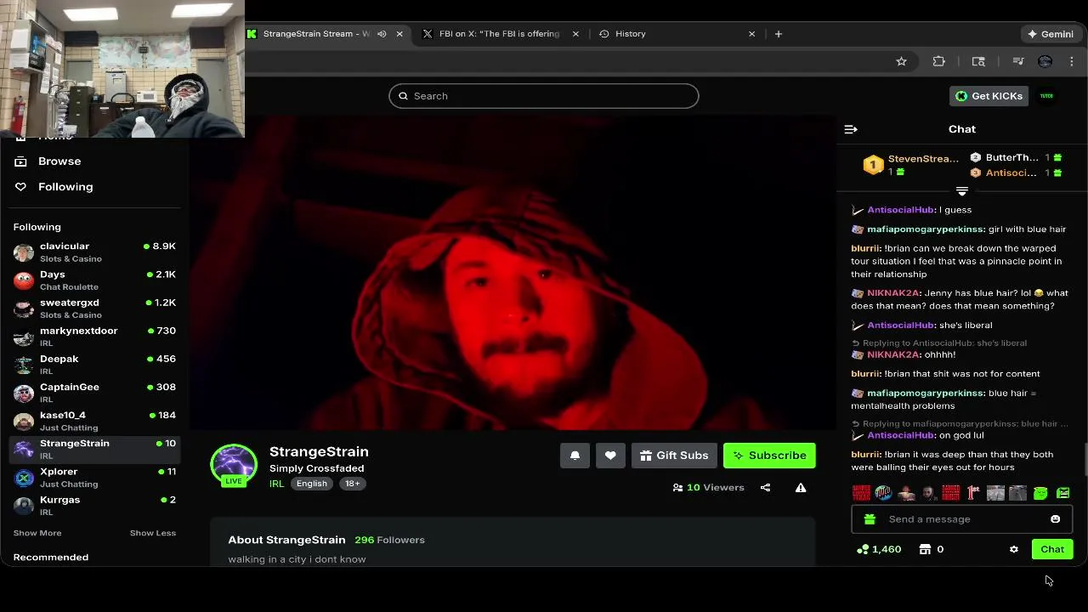
Task: Open Browse in the sidebar
Action: pos(48,161)
